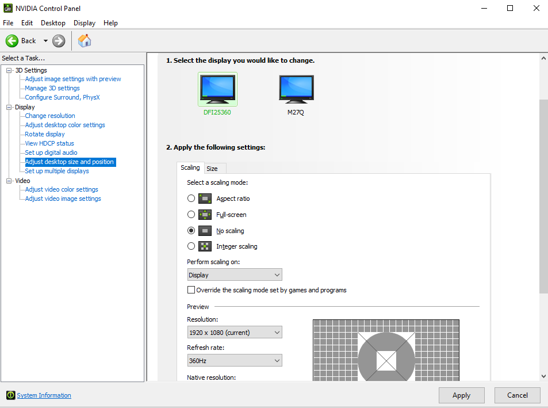Select the DFI25360 monitor icon
The image size is (548, 408).
(x=217, y=90)
